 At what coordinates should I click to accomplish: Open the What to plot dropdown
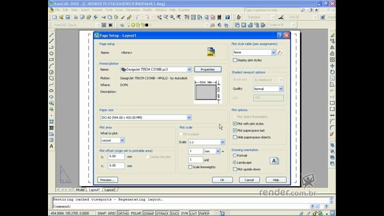[122, 140]
